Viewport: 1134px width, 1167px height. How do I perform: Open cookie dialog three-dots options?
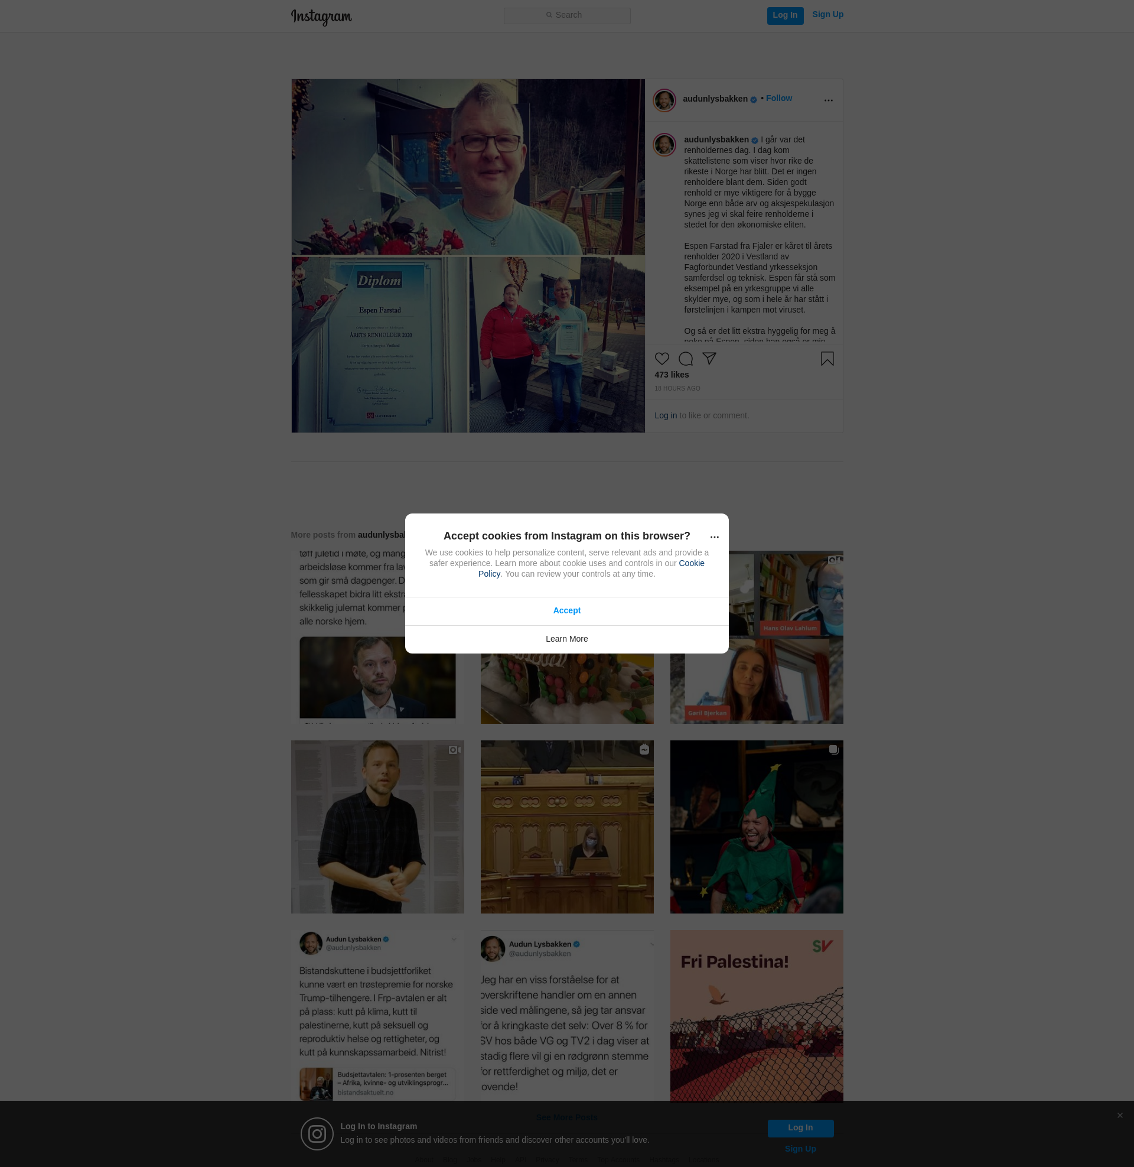[714, 537]
